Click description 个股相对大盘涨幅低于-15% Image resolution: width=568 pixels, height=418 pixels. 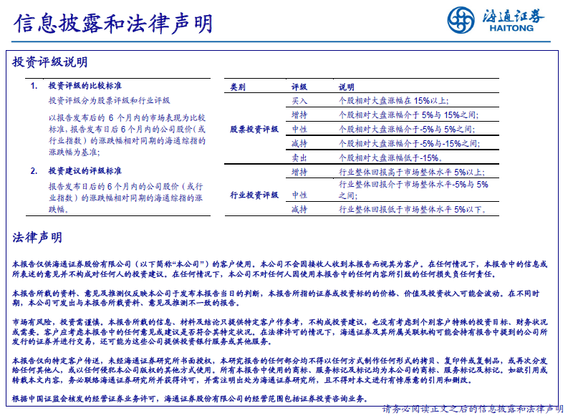pos(390,157)
